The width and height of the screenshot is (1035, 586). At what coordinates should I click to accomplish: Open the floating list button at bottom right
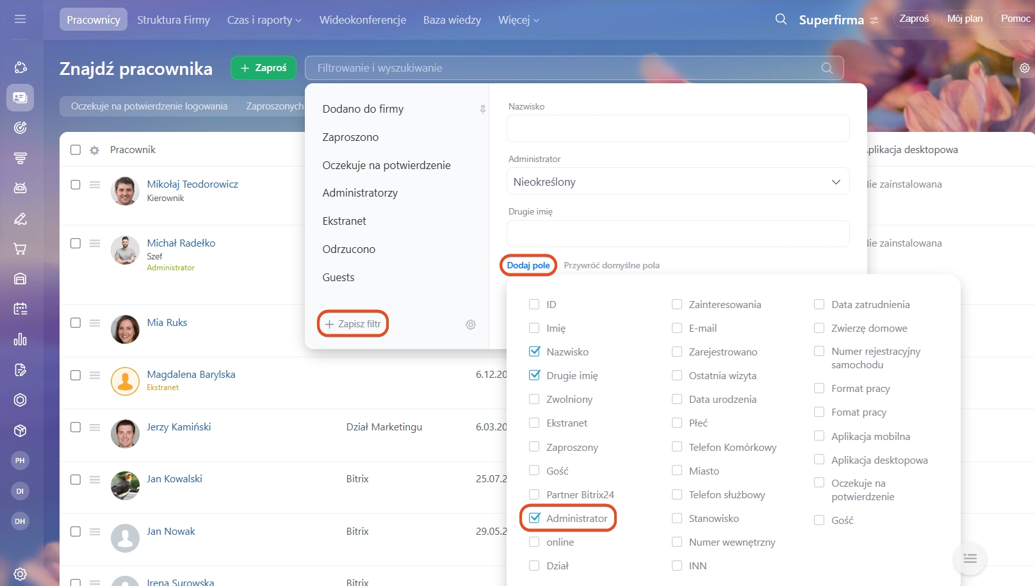click(x=970, y=559)
